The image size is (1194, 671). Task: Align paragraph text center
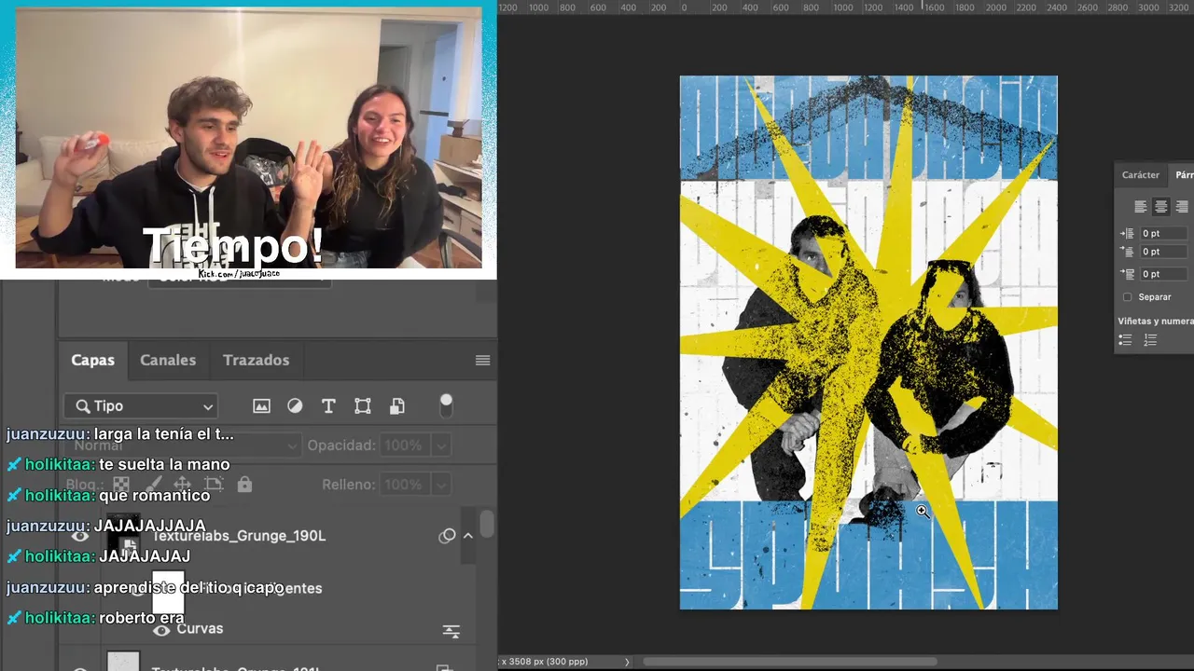(x=1160, y=207)
